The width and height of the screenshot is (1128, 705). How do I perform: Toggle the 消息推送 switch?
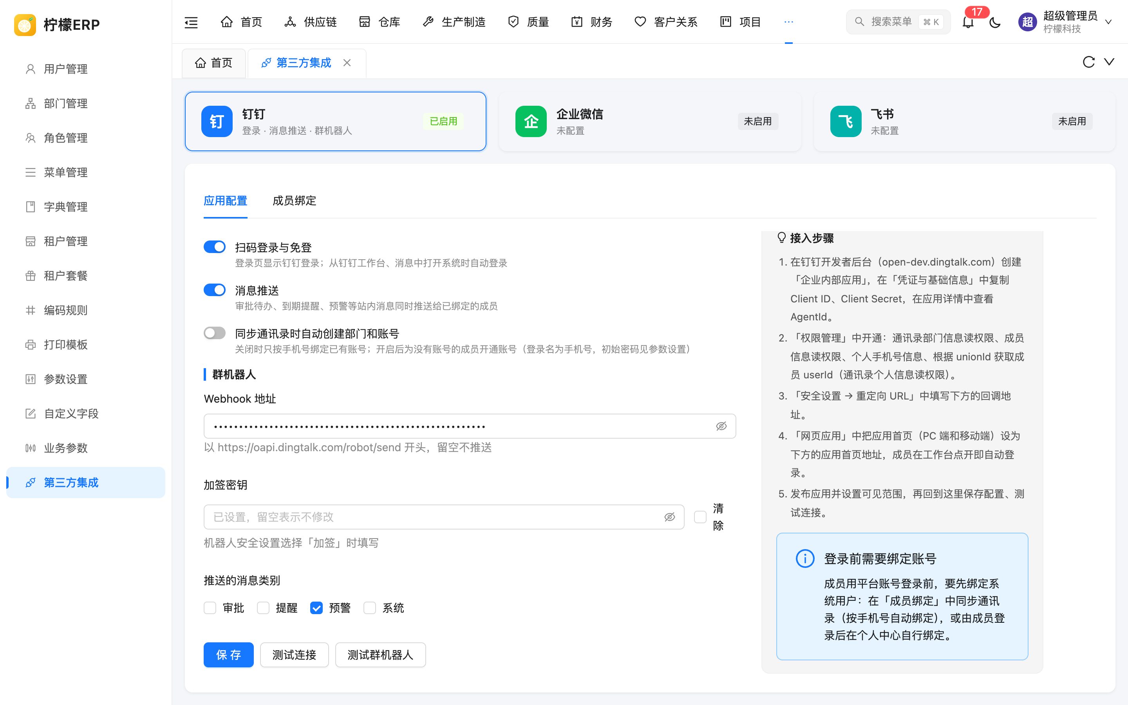coord(214,290)
